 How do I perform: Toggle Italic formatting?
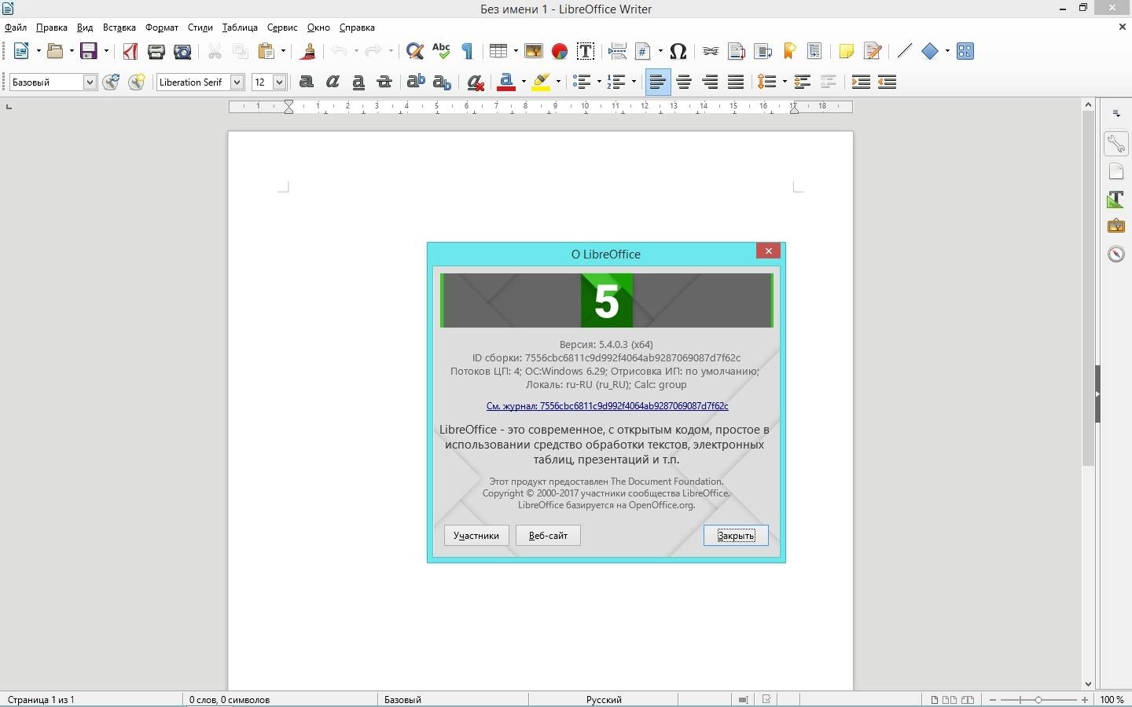coord(333,82)
